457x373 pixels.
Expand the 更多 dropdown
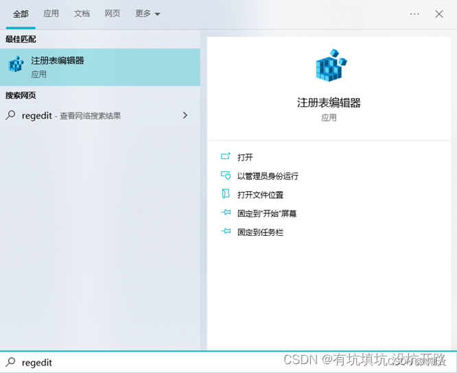point(148,14)
